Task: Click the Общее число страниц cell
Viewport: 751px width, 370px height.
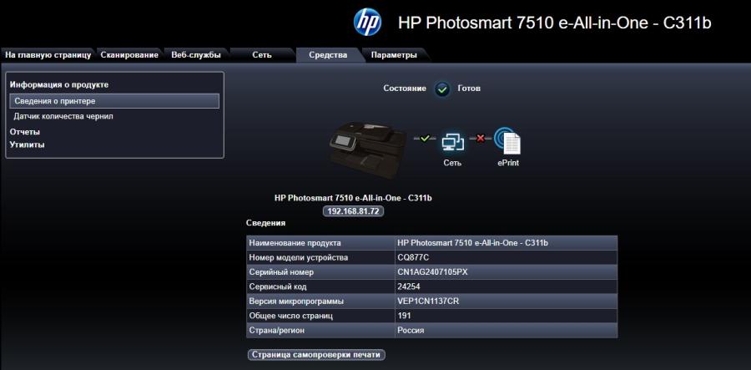Action: point(320,316)
